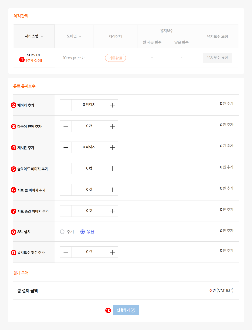
Task: Increase 다국어 언어 추가 count with plus
Action: (x=112, y=126)
